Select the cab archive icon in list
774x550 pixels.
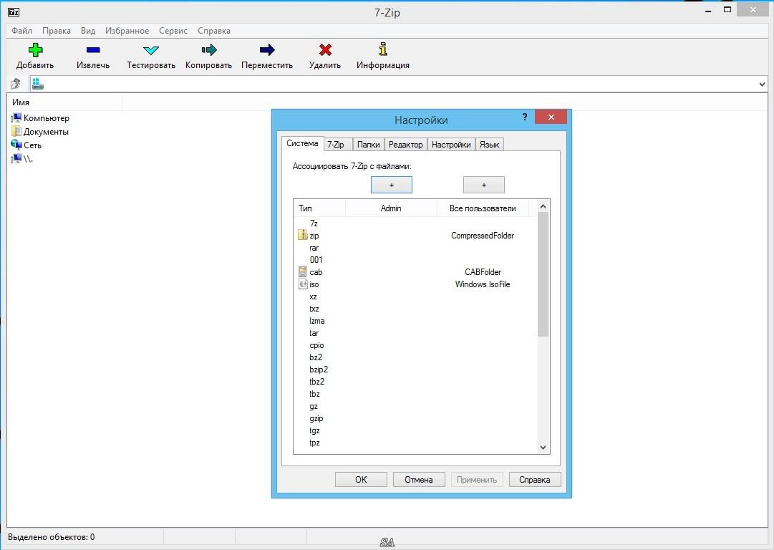(303, 271)
